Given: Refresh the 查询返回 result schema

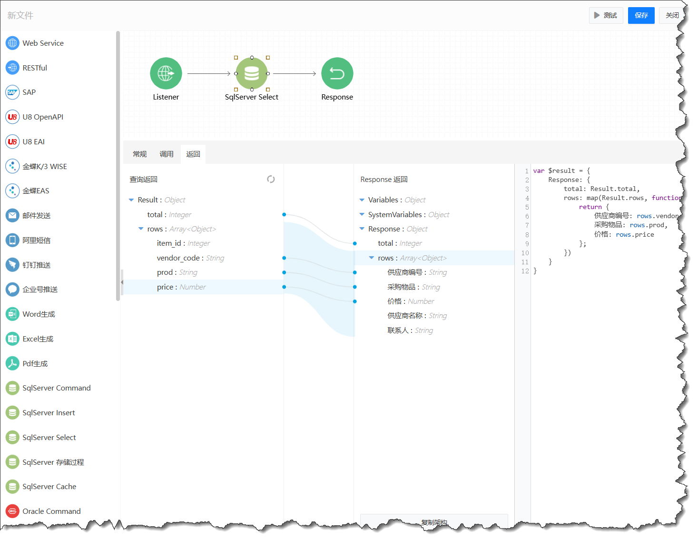Looking at the screenshot, I should coord(271,180).
